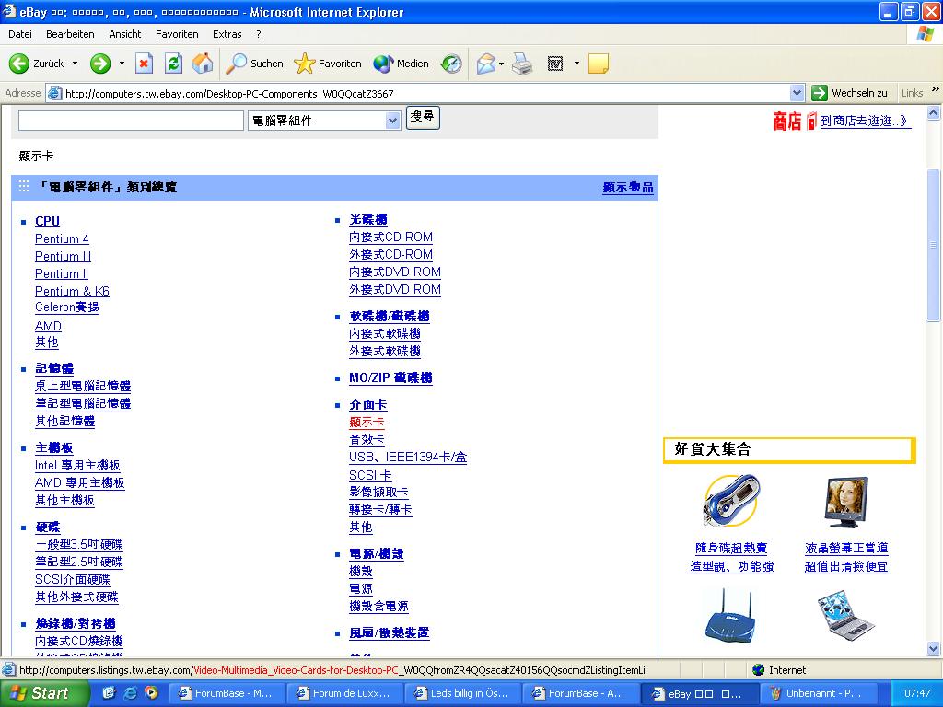
Task: Open the 電腦零組件 category dropdown
Action: [392, 121]
